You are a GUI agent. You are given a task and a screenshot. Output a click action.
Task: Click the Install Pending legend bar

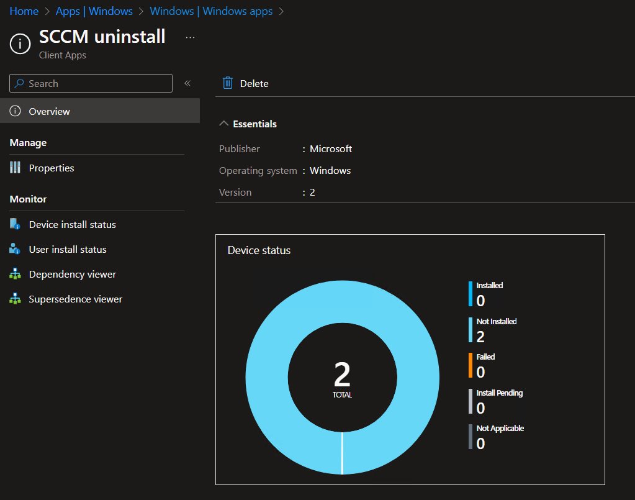[x=470, y=401]
